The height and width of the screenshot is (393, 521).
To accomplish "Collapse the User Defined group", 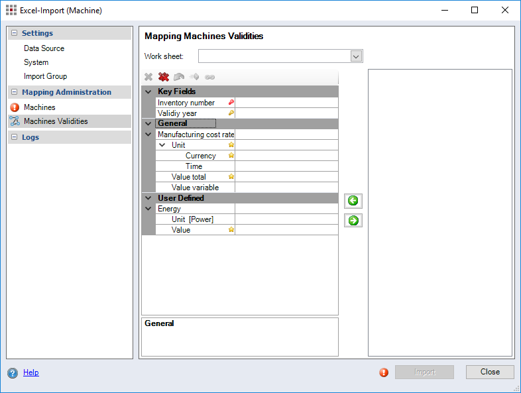I will pos(148,197).
